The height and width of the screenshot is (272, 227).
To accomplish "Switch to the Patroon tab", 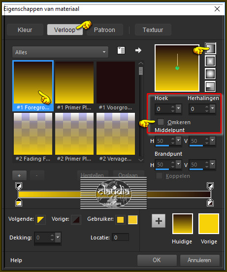I will pyautogui.click(x=104, y=30).
